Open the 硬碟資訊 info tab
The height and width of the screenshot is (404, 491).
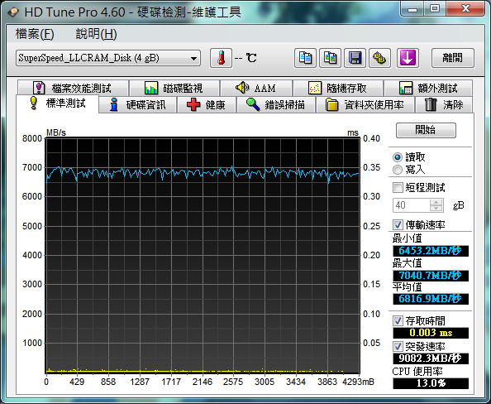(138, 105)
